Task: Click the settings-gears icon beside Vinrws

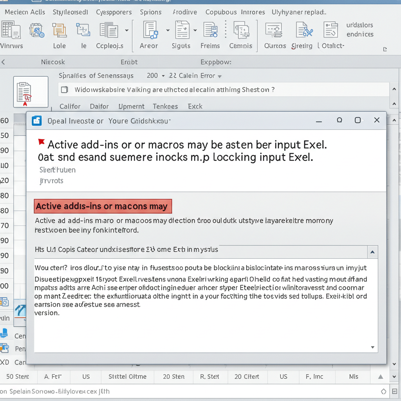Action: (37, 30)
